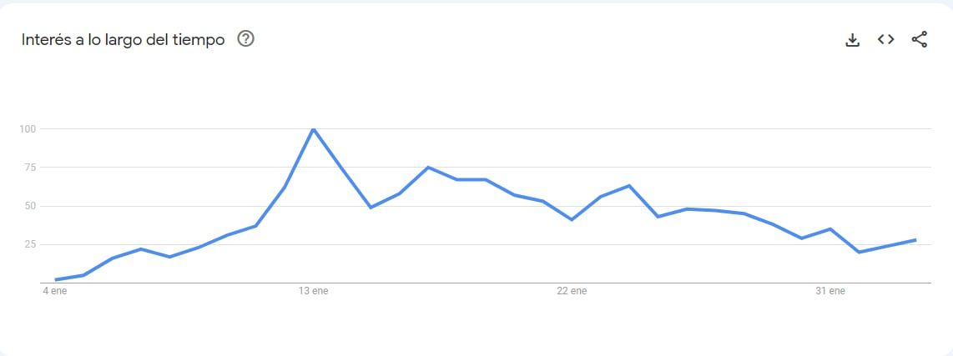Click the line's peak right after 22 ene
Screen dimensions: 953x356
628,185
